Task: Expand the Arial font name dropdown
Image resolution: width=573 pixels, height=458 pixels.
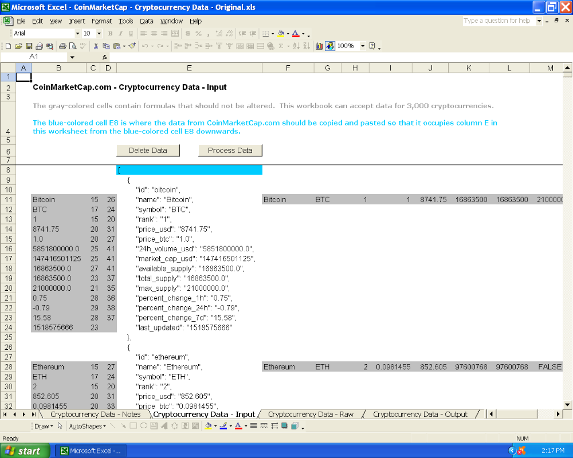Action: [x=77, y=34]
